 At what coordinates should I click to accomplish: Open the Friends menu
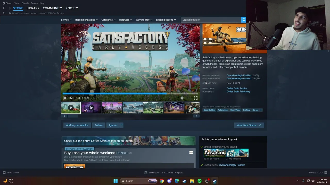pyautogui.click(x=25, y=3)
